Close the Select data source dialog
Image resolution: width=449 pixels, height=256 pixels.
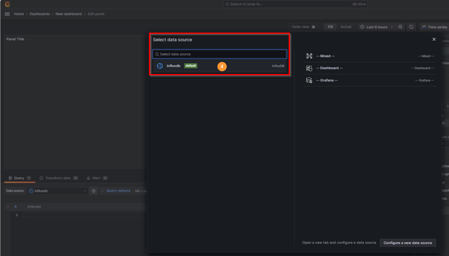pos(434,39)
